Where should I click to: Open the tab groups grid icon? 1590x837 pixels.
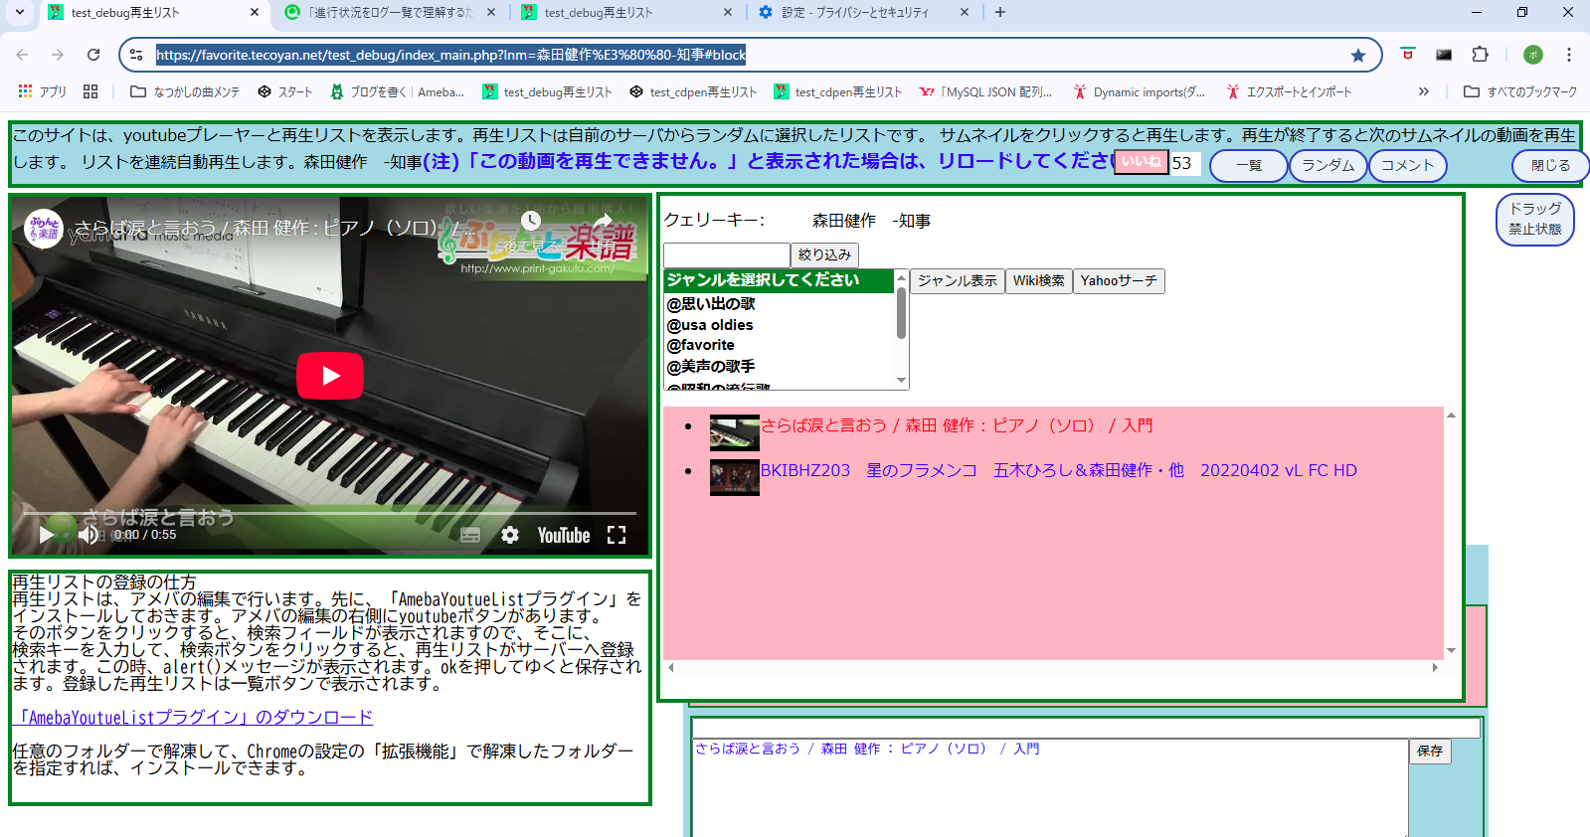click(x=90, y=91)
